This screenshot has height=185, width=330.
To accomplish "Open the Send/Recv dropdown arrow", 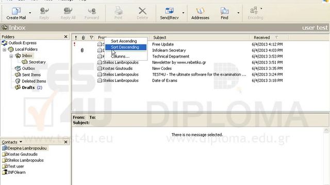I will pos(183,13).
